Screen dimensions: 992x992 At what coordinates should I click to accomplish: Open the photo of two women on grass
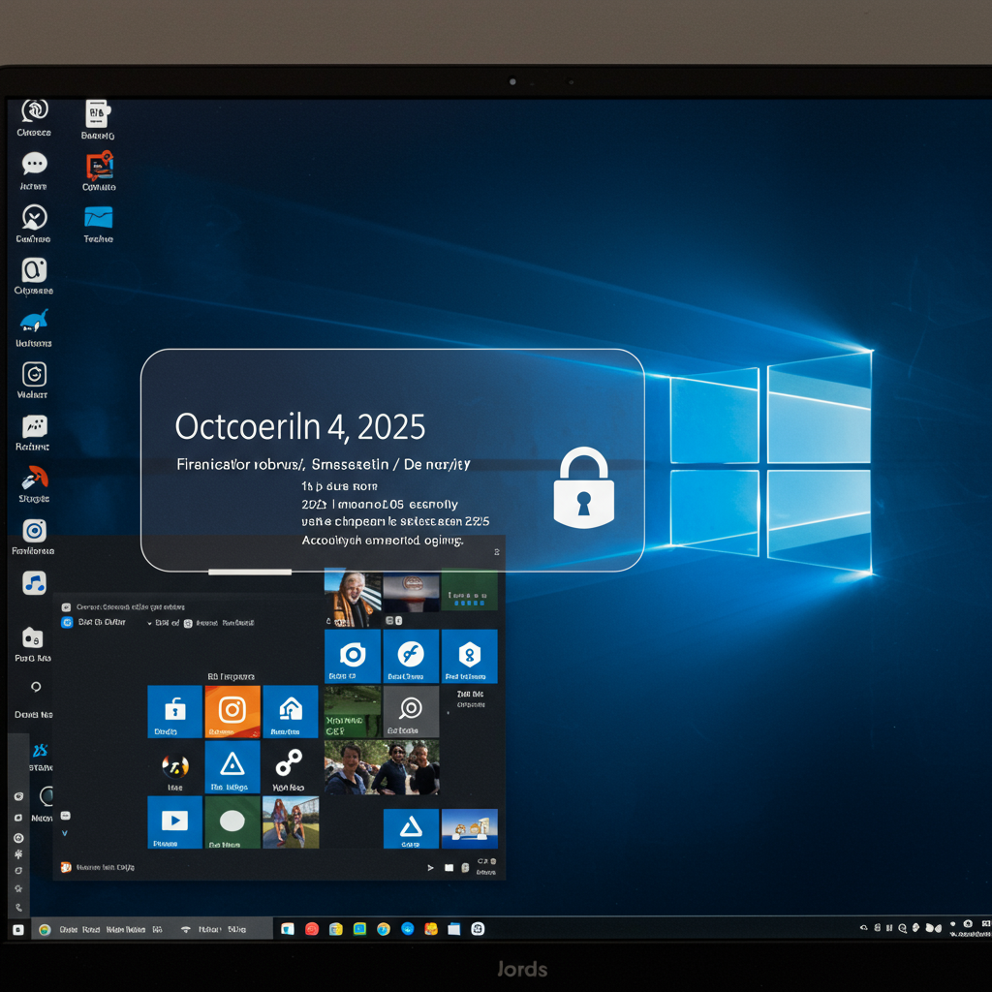(291, 821)
